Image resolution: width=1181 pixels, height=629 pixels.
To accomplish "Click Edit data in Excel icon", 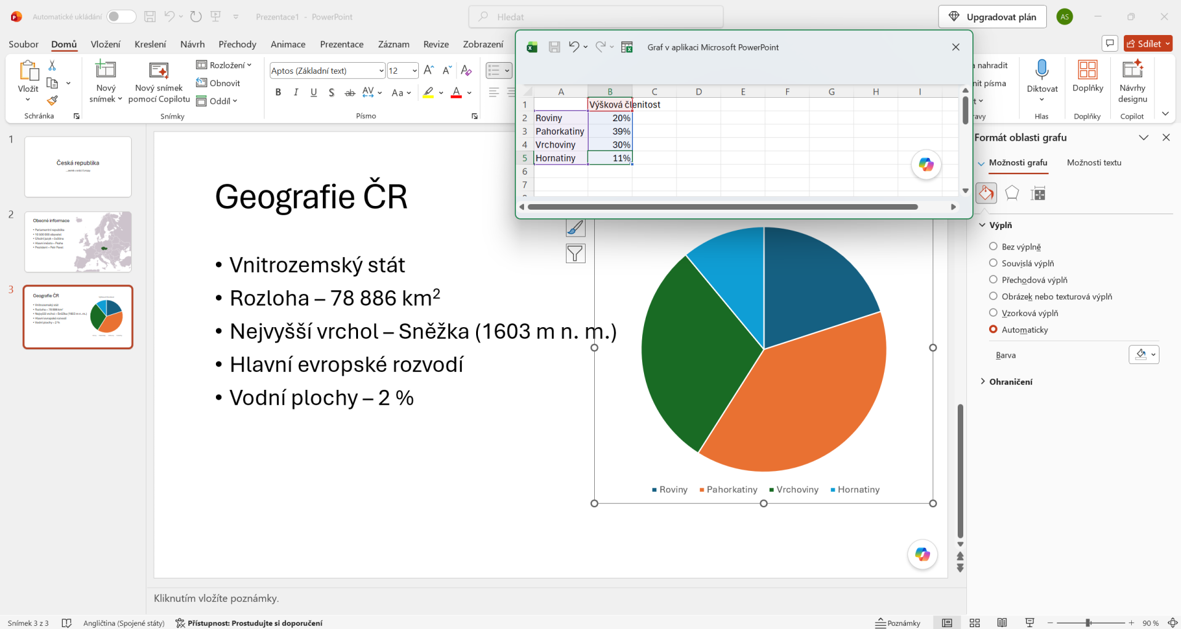I will pos(627,47).
